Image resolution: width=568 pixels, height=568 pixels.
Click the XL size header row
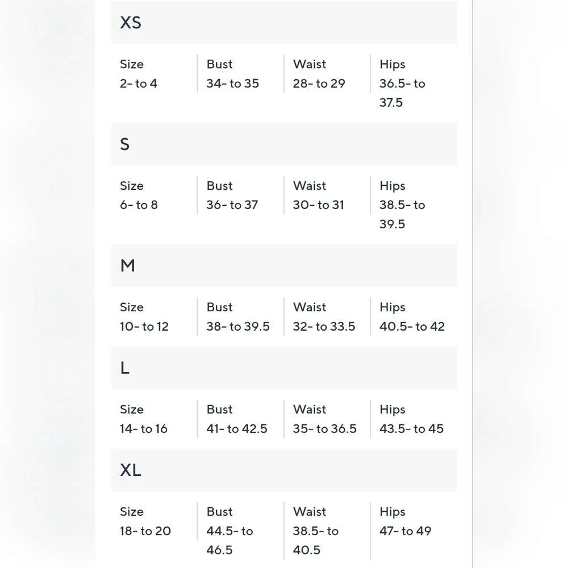pyautogui.click(x=284, y=470)
